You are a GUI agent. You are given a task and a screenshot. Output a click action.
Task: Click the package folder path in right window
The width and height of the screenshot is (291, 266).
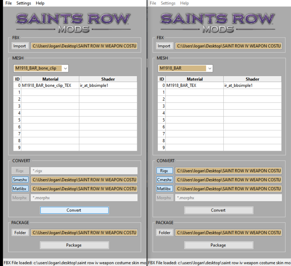(228, 233)
